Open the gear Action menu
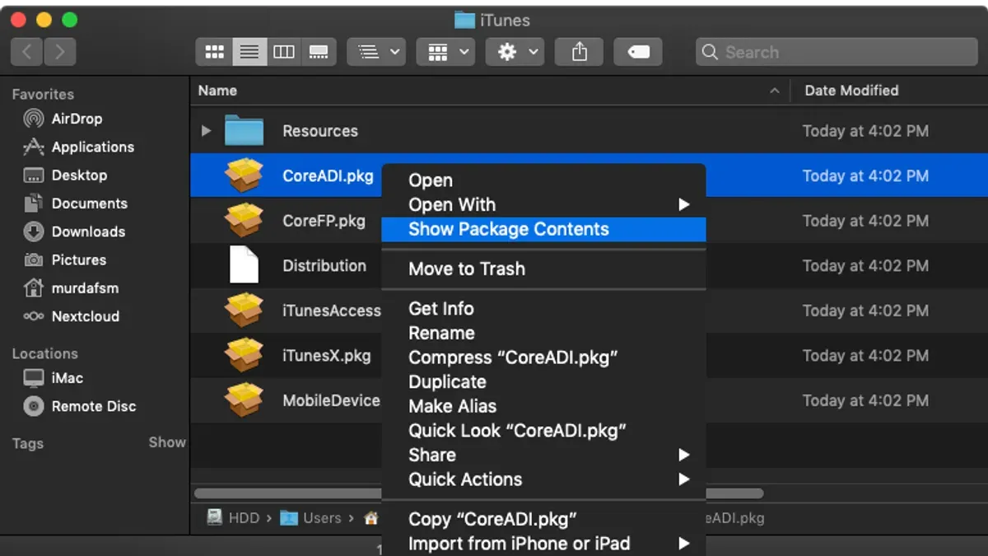 pyautogui.click(x=515, y=52)
